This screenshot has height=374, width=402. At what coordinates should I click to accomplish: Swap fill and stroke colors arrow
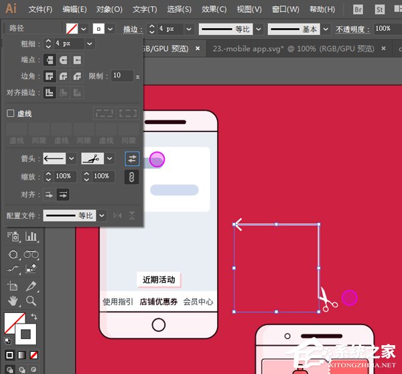[x=33, y=318]
